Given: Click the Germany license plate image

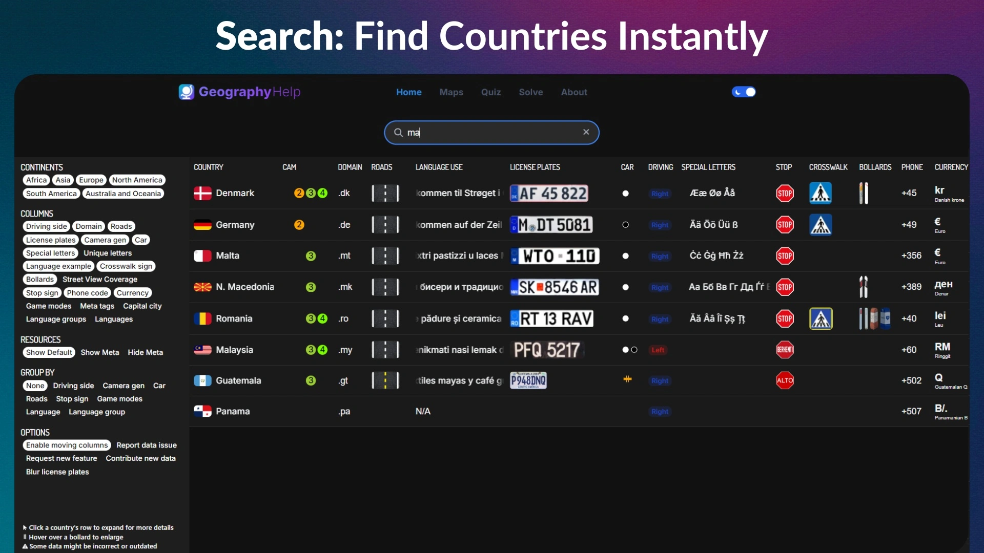Looking at the screenshot, I should click(551, 225).
